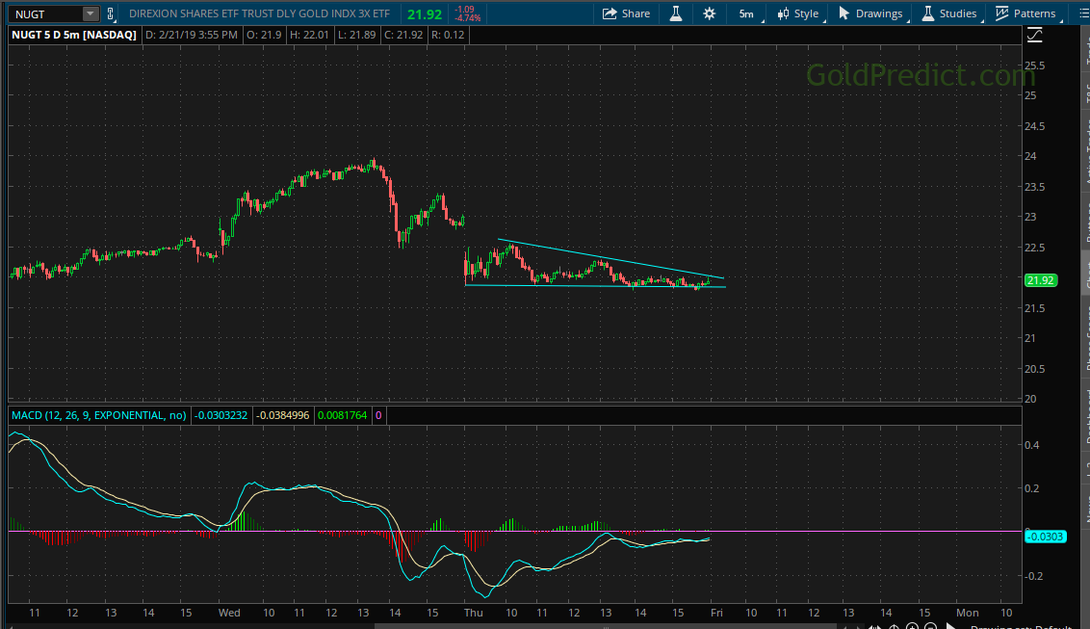Click the MACD (12, 26, 9, EXPONENTIAL, no) study label
Image resolution: width=1090 pixels, height=629 pixels.
[99, 415]
